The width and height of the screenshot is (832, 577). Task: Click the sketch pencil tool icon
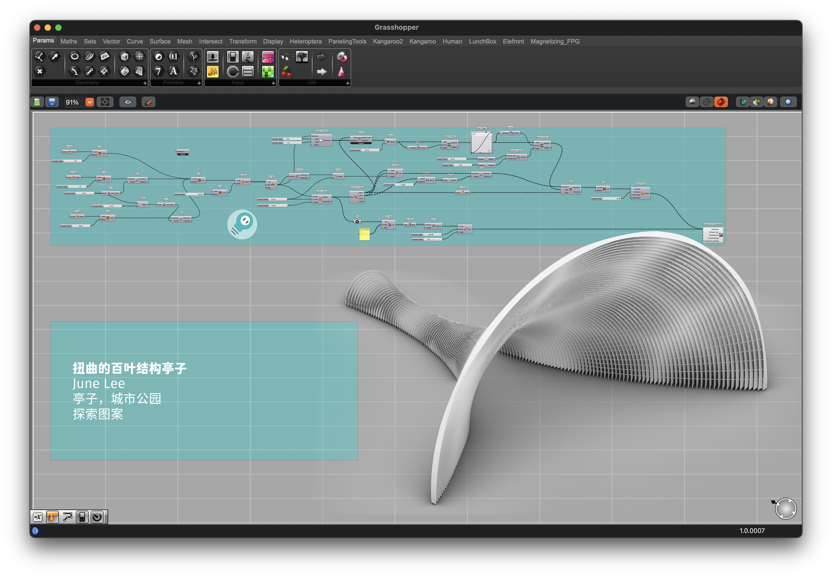pyautogui.click(x=148, y=102)
